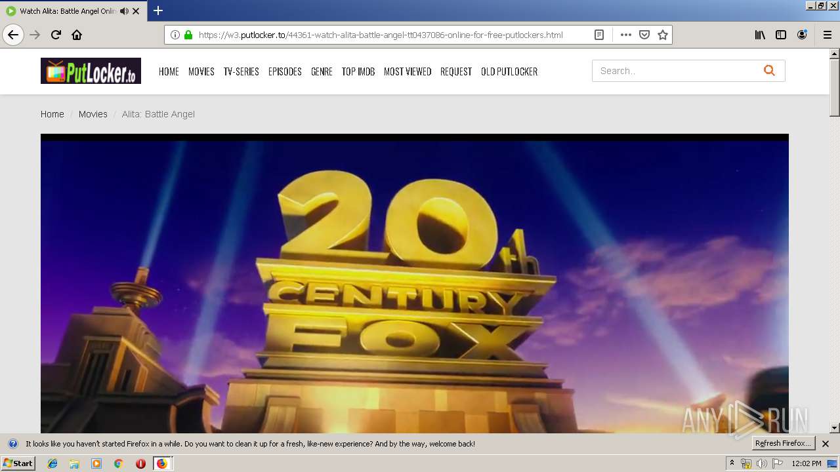Click the system tray network icon
The width and height of the screenshot is (840, 472).
[746, 463]
